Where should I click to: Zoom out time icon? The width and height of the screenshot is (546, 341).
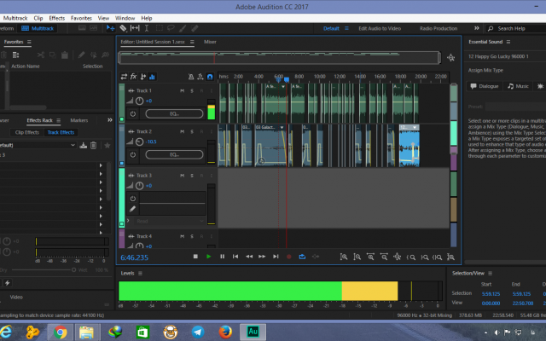384,257
